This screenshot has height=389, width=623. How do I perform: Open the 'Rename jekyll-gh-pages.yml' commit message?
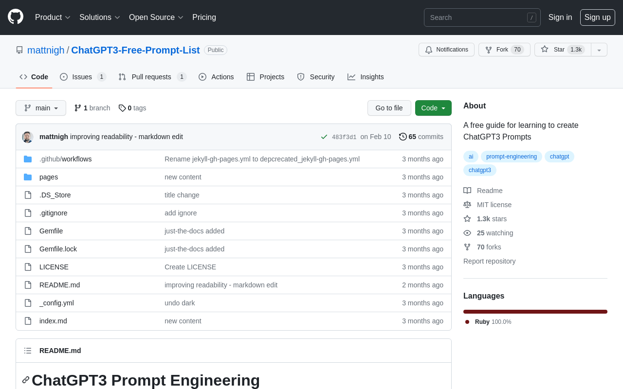262,159
